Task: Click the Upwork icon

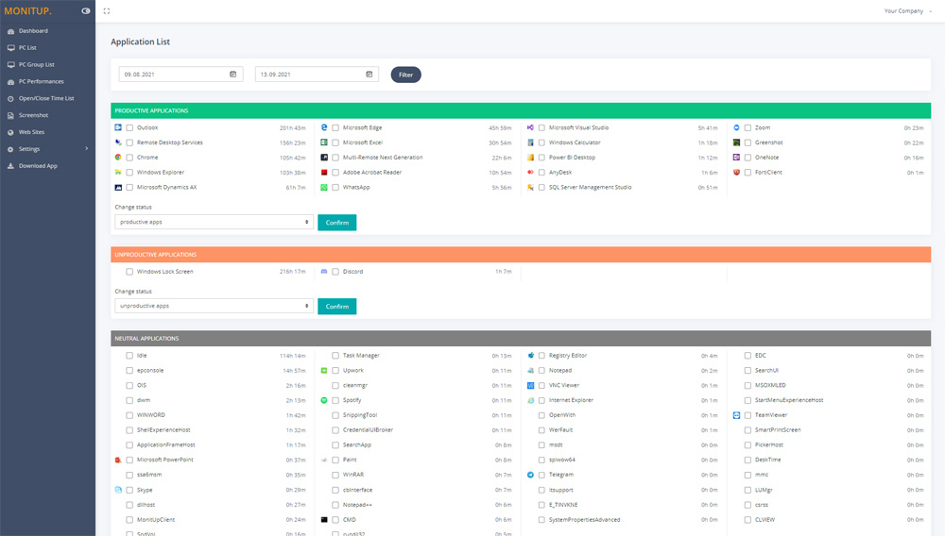Action: pos(324,371)
